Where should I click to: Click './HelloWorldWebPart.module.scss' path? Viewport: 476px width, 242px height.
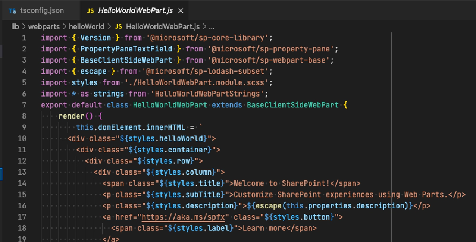pos(197,82)
